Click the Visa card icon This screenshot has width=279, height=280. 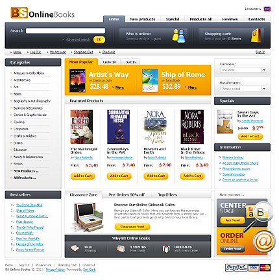[x=253, y=268]
